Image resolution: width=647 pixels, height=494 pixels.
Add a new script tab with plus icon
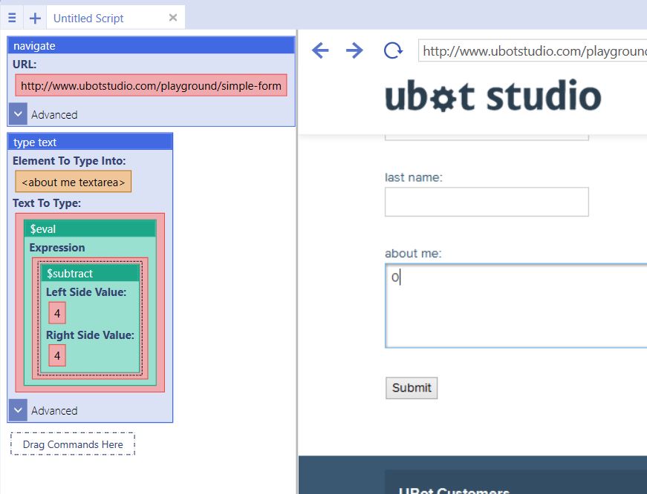[x=35, y=18]
